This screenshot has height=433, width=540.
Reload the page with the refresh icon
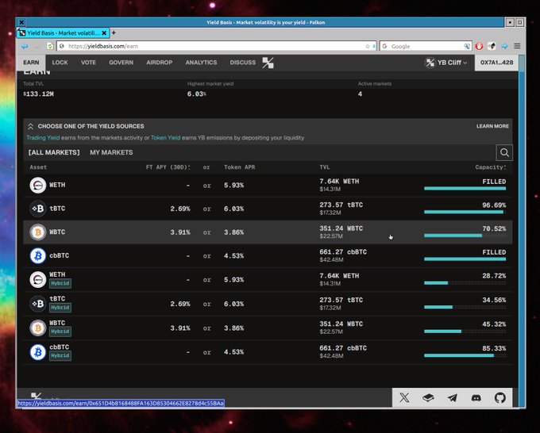50,46
